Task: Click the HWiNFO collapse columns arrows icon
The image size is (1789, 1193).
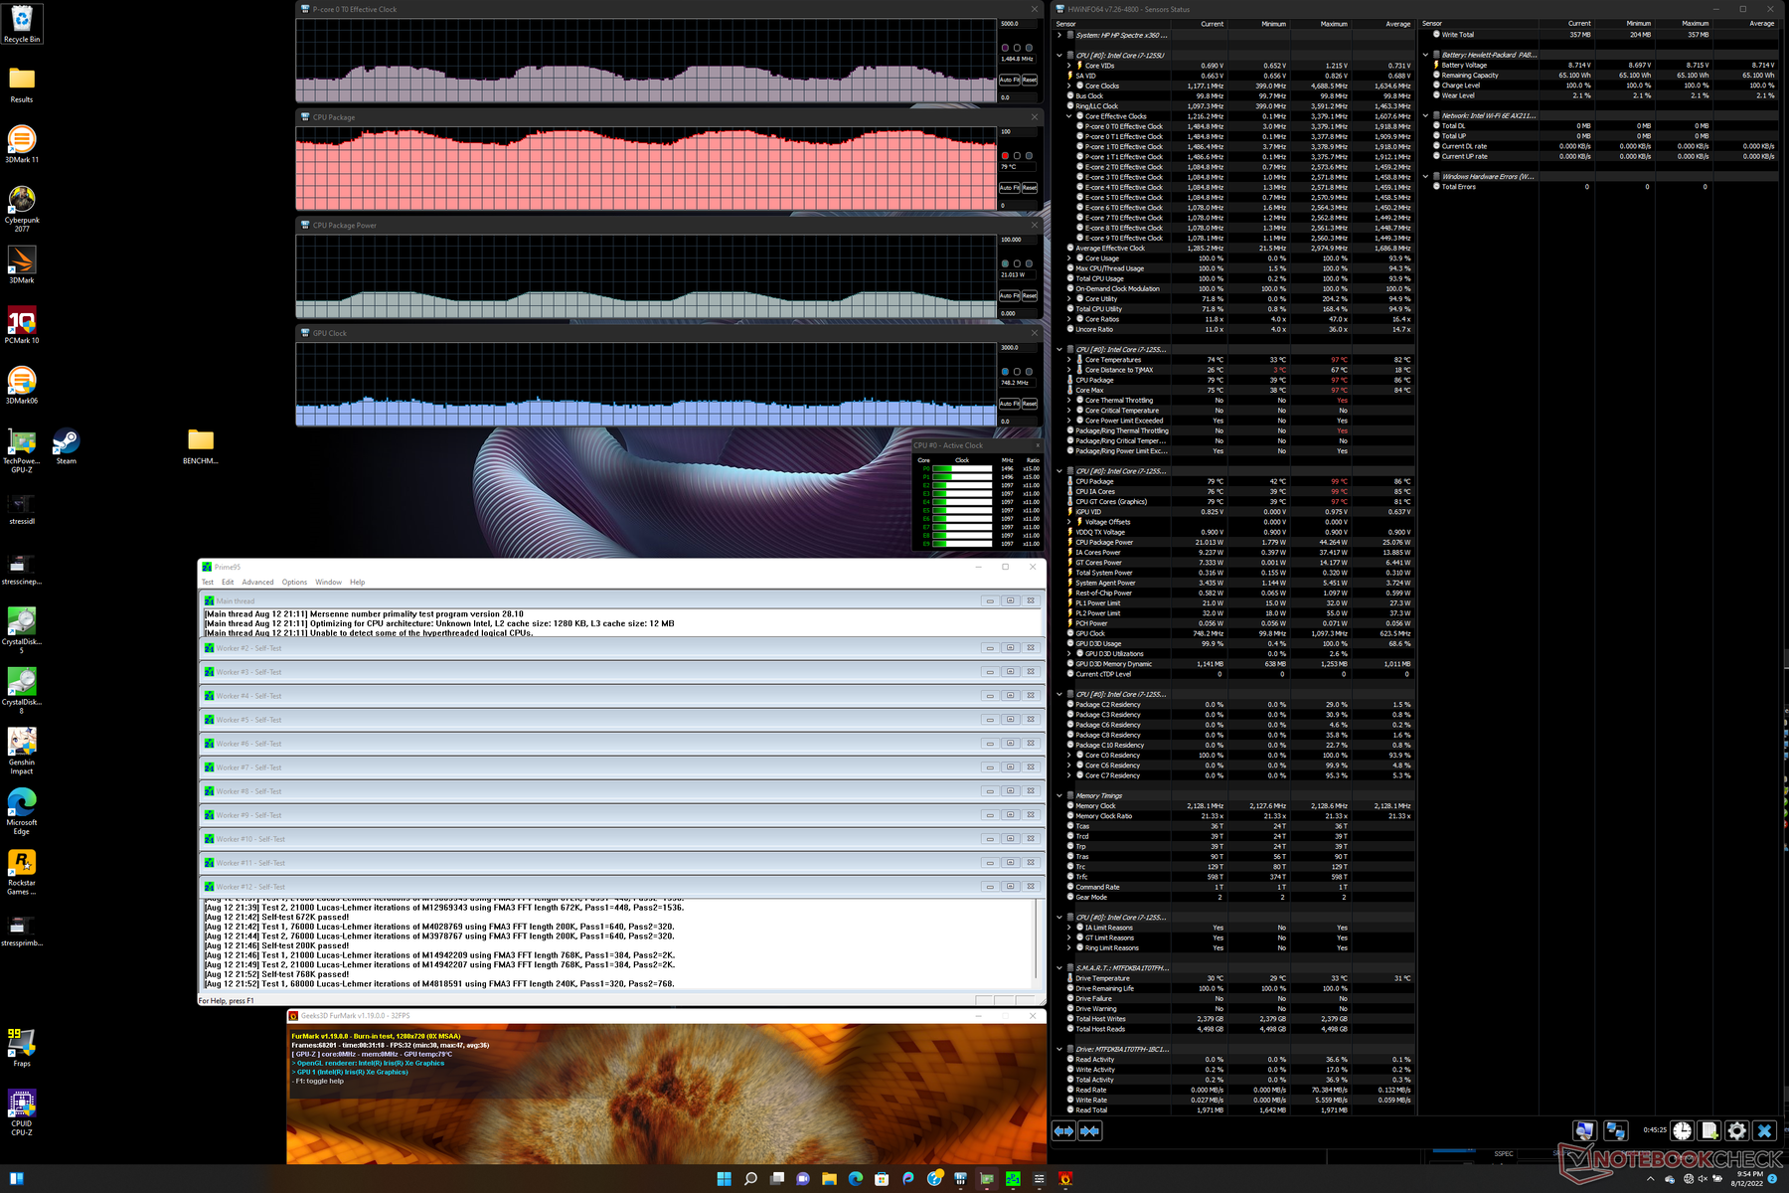Action: [x=1090, y=1131]
